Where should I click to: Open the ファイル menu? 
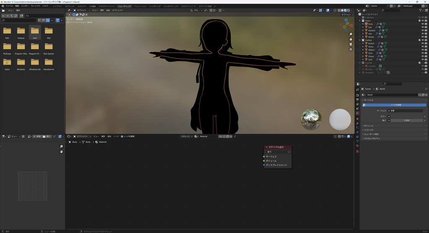tap(9, 6)
